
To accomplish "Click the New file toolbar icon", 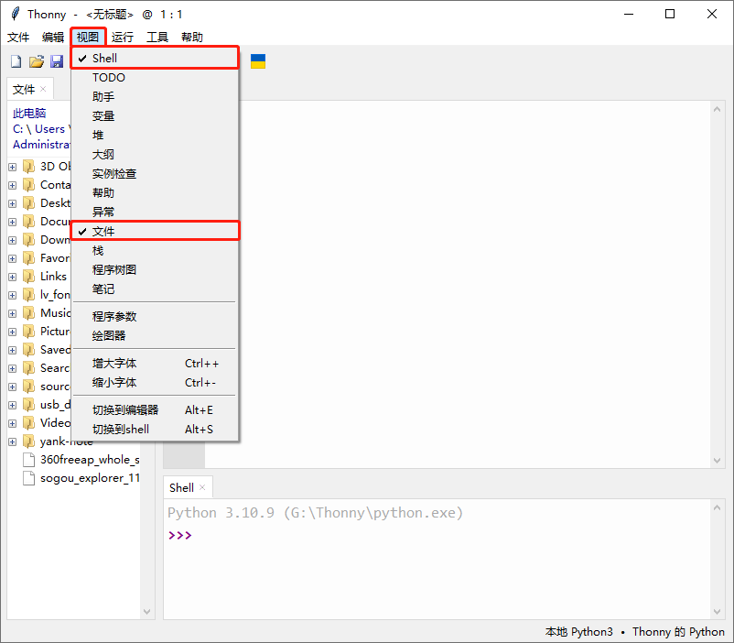I will click(x=16, y=61).
